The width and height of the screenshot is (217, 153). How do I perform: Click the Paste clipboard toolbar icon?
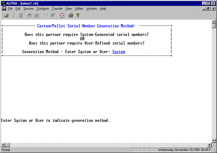(53, 16)
